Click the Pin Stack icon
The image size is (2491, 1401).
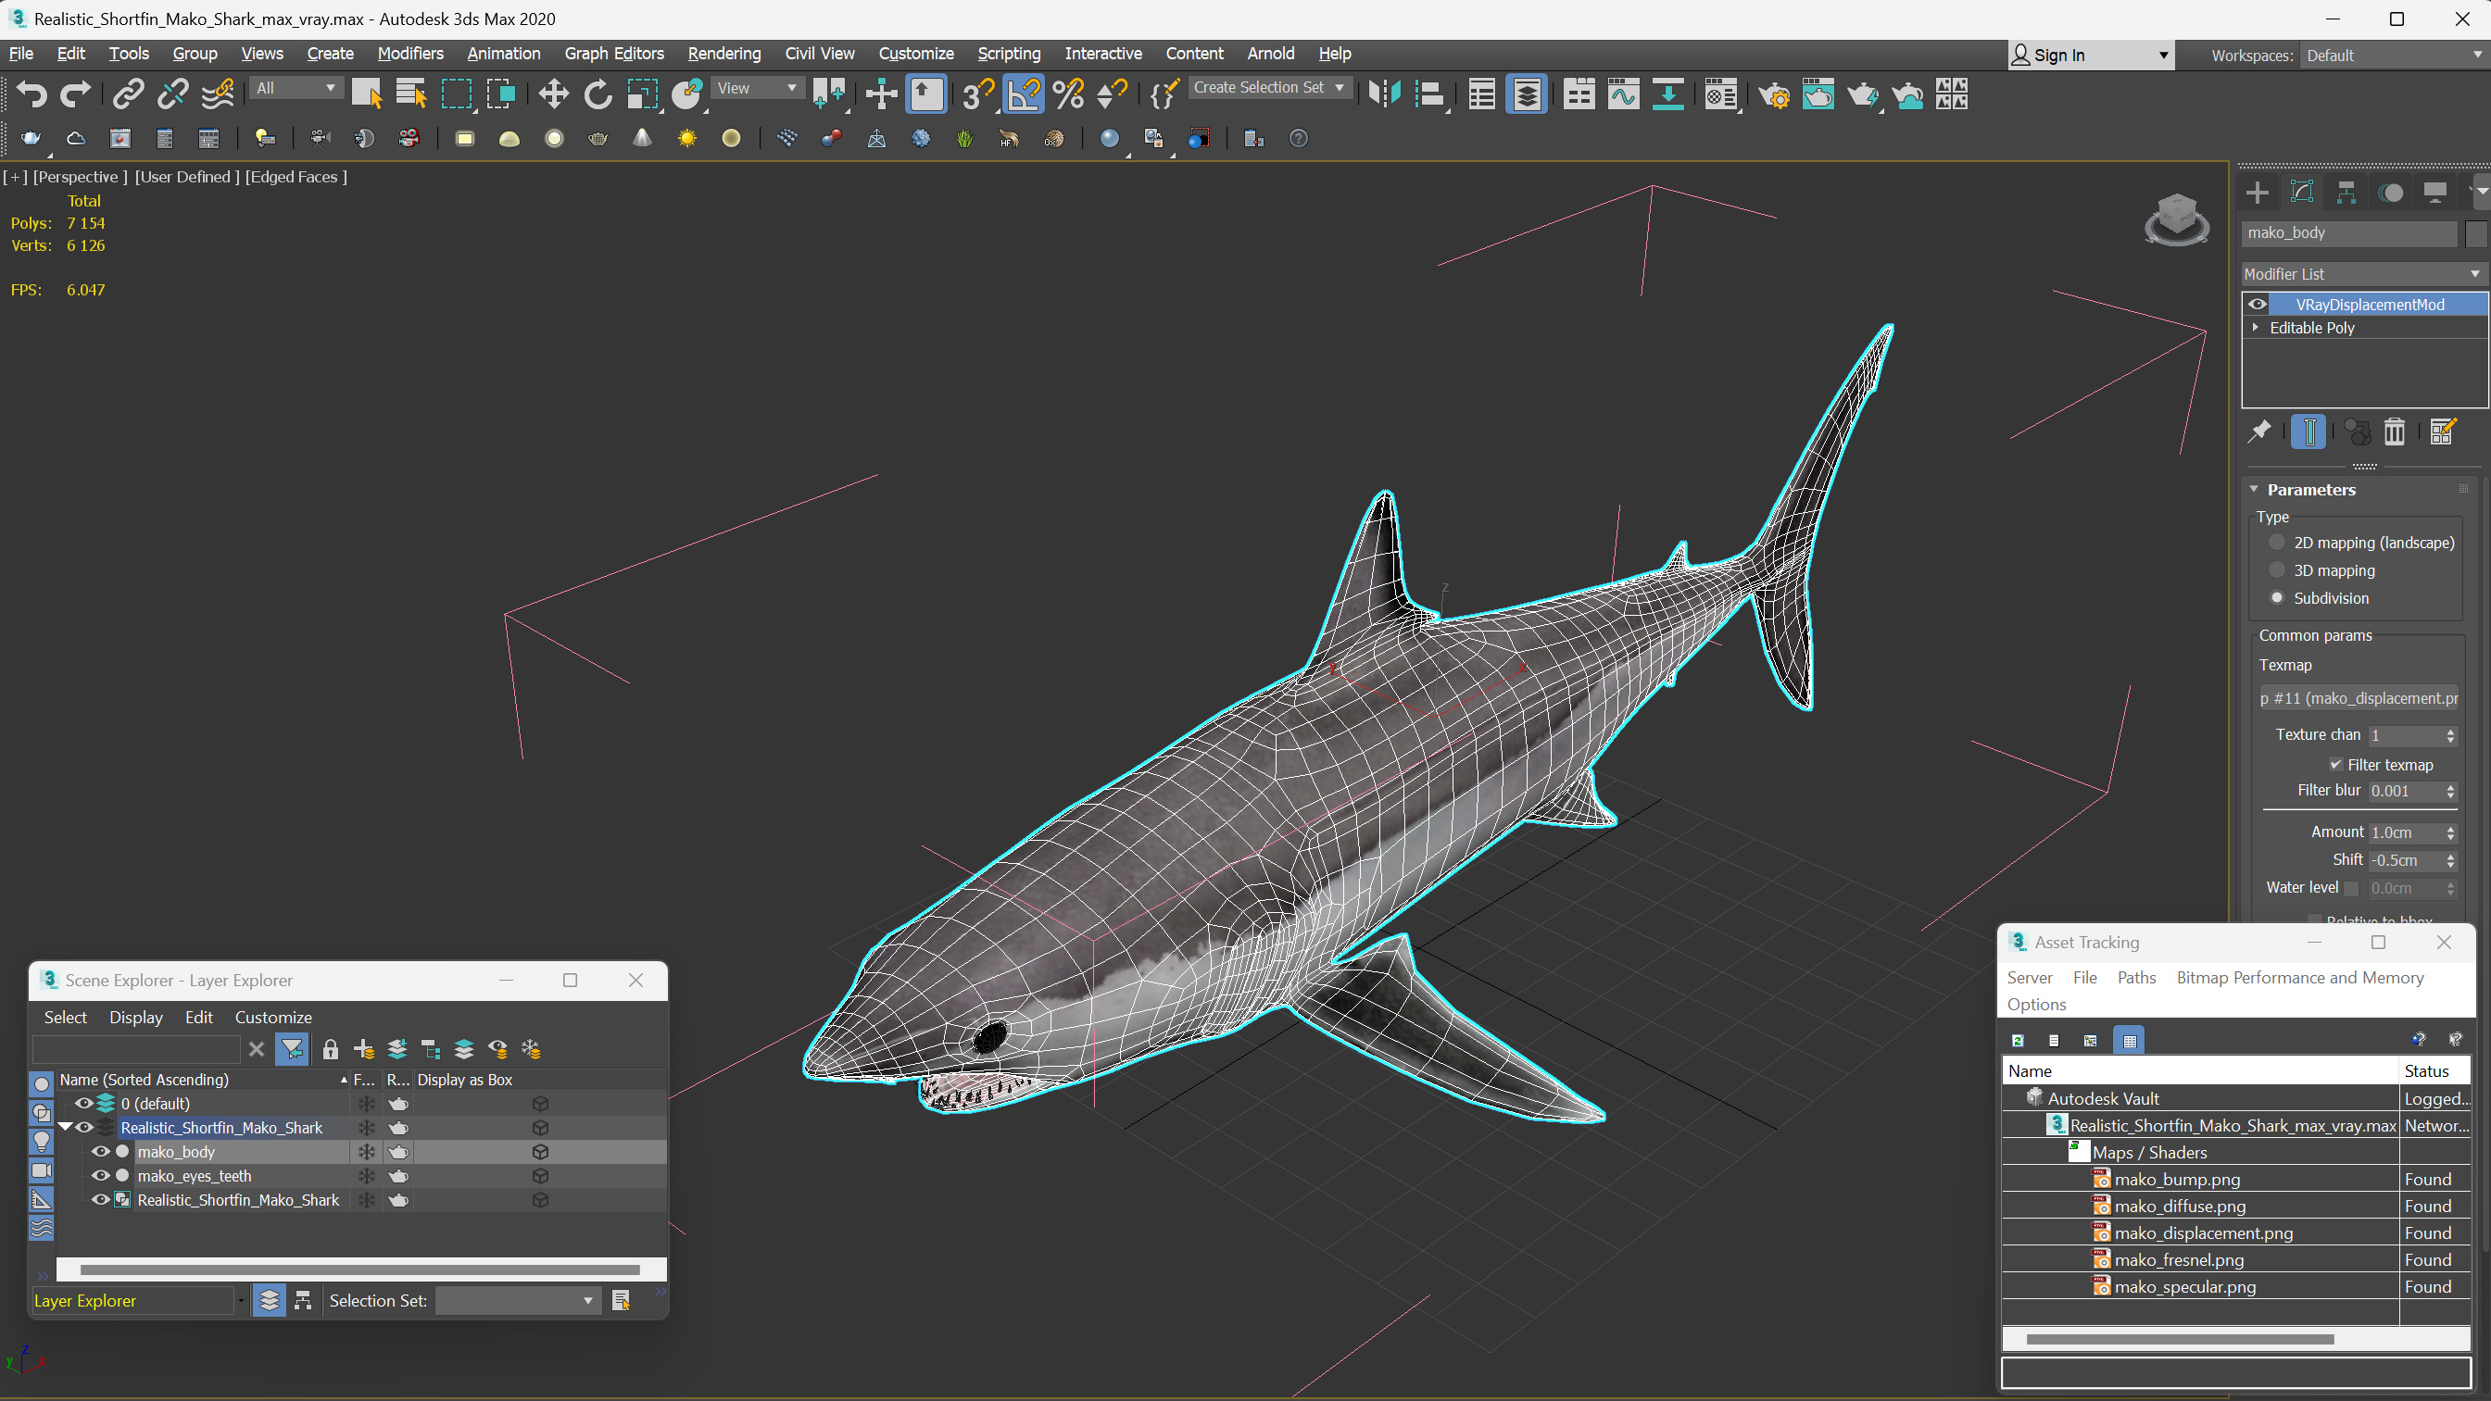pyautogui.click(x=2258, y=432)
